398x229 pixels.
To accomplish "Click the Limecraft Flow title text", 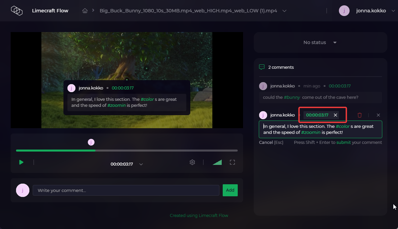I will pos(50,11).
